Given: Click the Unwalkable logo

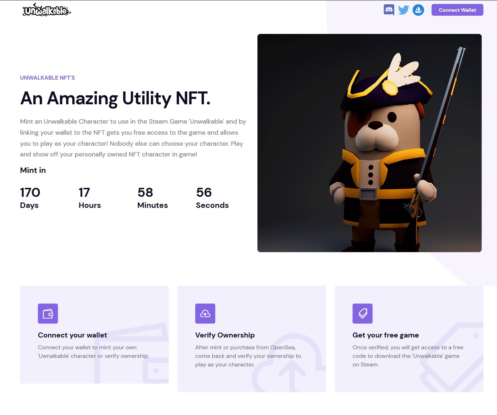Looking at the screenshot, I should coord(46,10).
